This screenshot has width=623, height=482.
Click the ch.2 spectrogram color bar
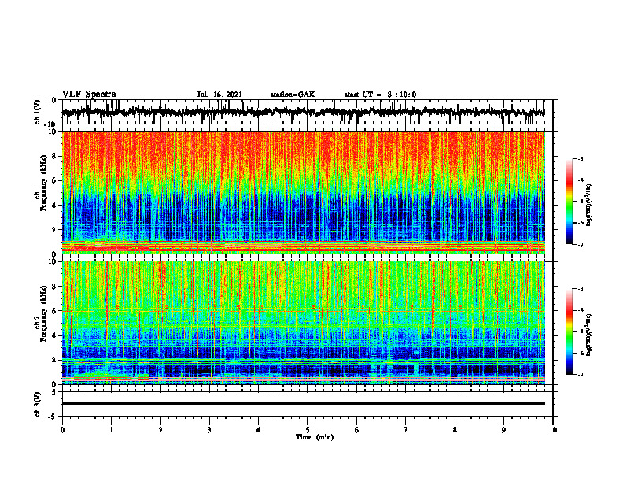570,332
